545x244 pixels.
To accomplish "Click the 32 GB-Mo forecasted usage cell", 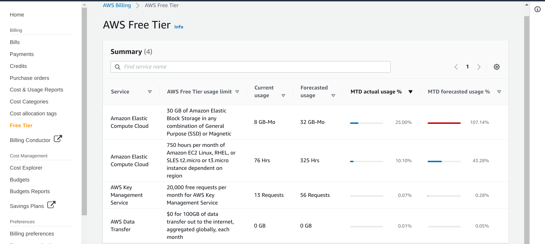I will pyautogui.click(x=312, y=122).
